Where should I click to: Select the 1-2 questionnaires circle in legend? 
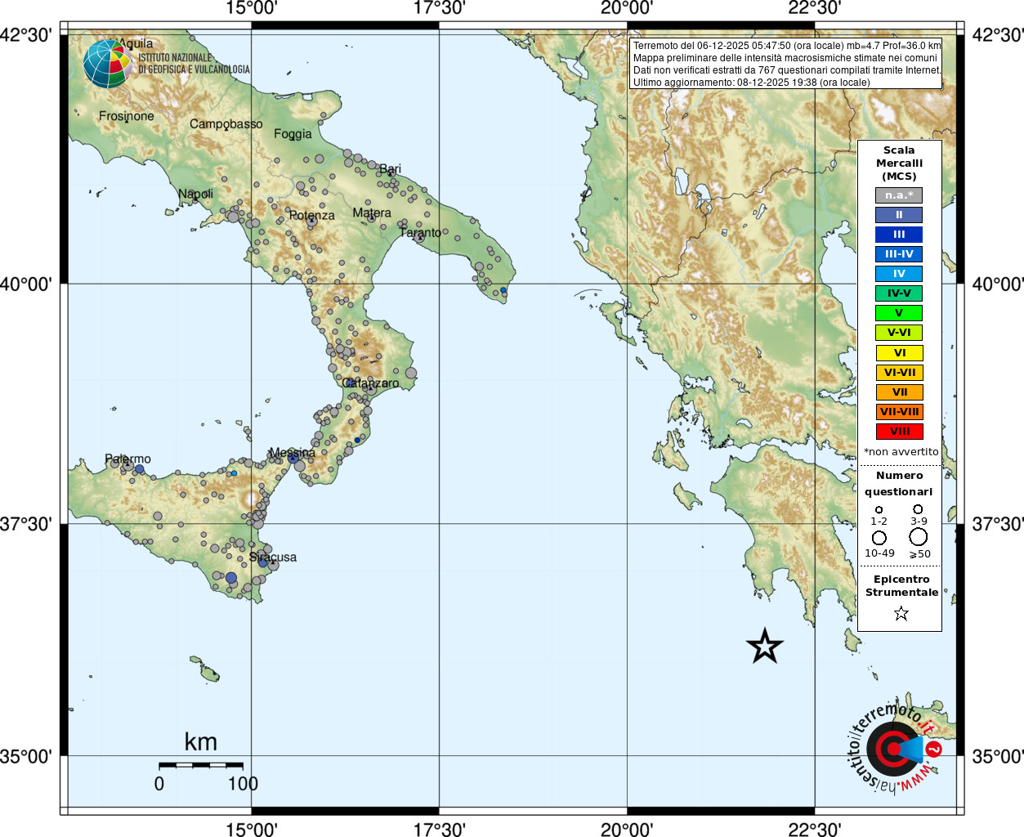click(879, 510)
